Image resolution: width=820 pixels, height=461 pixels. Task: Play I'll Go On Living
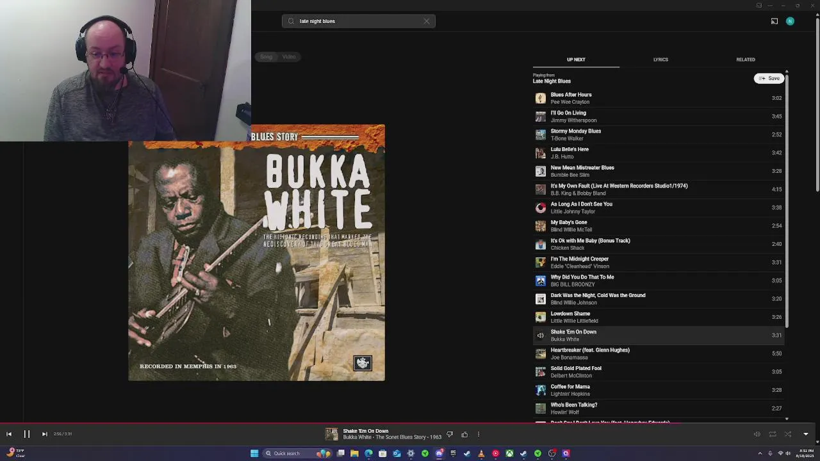pos(659,117)
